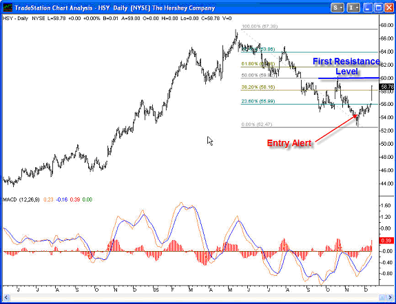Click the NYSE exchange label in status line

point(39,19)
